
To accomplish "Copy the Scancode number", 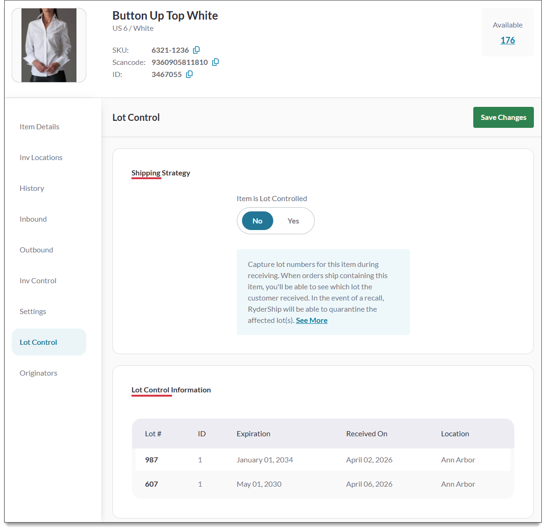I will tap(215, 62).
